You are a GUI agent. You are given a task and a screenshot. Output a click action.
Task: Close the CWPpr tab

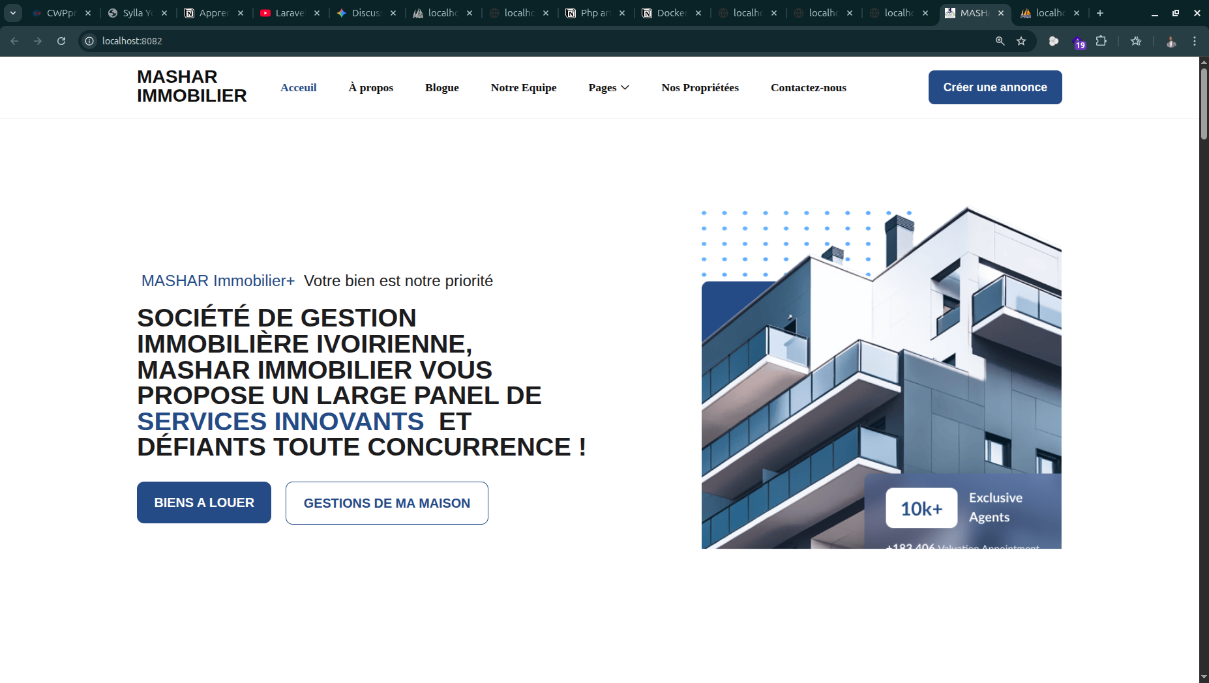coord(88,13)
